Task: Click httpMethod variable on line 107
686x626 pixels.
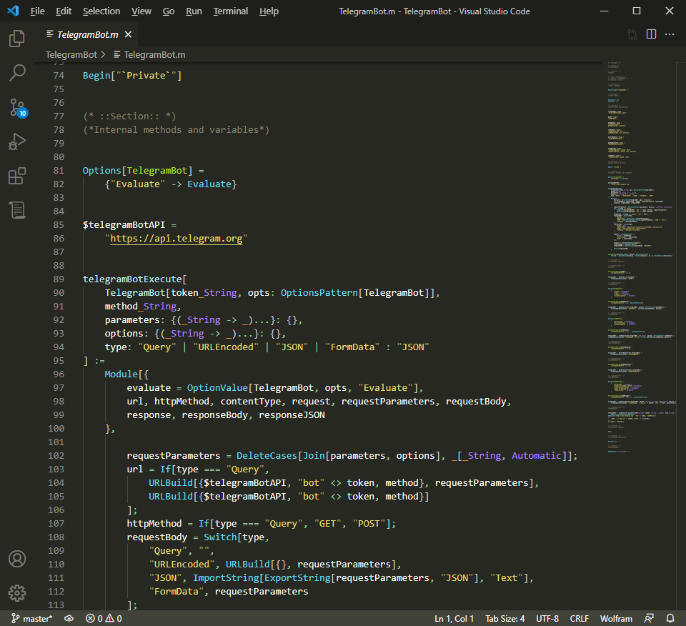Action: [154, 523]
